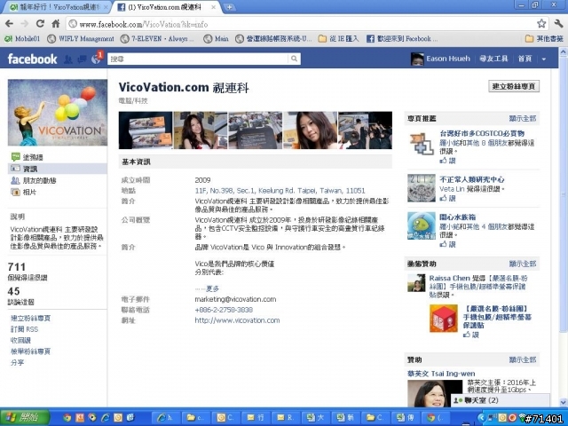Click the browser Forward arrow

click(x=25, y=24)
